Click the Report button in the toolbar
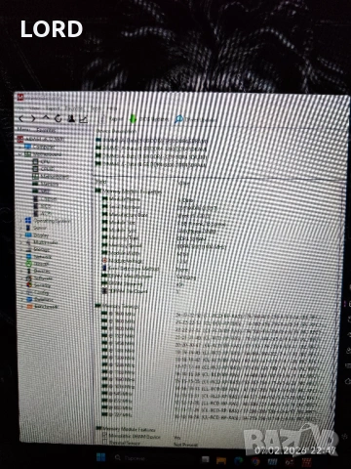This screenshot has width=351, height=469. click(112, 119)
